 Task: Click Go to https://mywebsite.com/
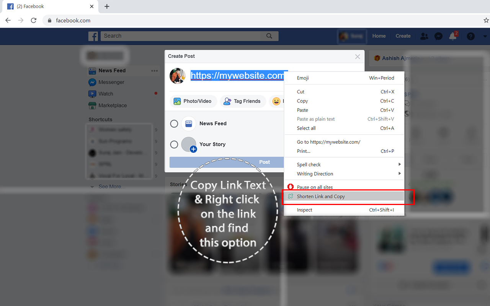(329, 142)
